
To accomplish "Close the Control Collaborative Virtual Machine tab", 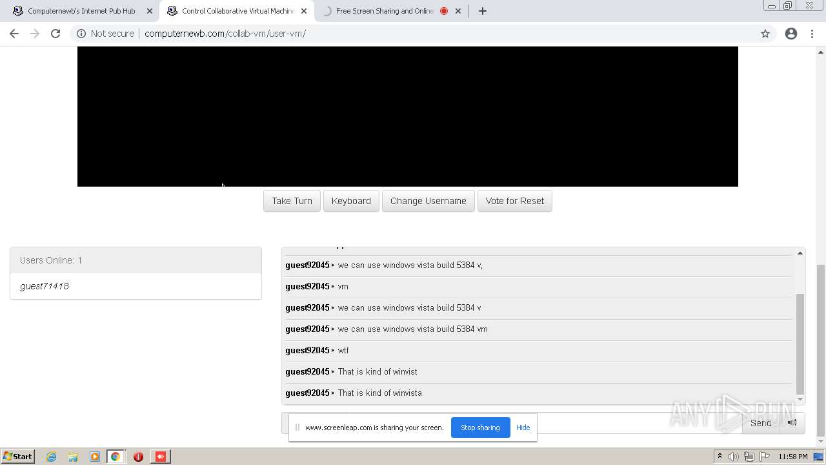I will pos(304,11).
